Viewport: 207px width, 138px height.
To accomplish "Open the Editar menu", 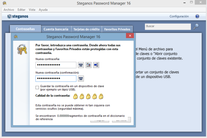I will point(21,10).
